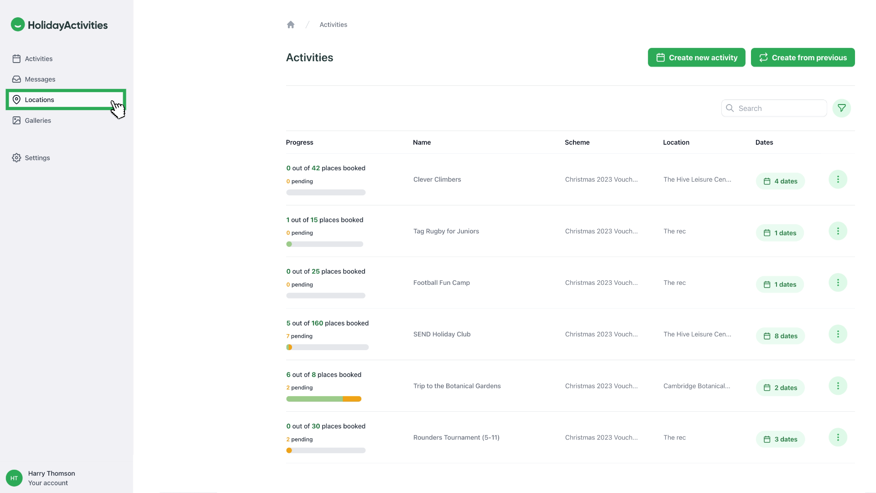Open Galleries from the sidebar
The width and height of the screenshot is (876, 493).
38,121
